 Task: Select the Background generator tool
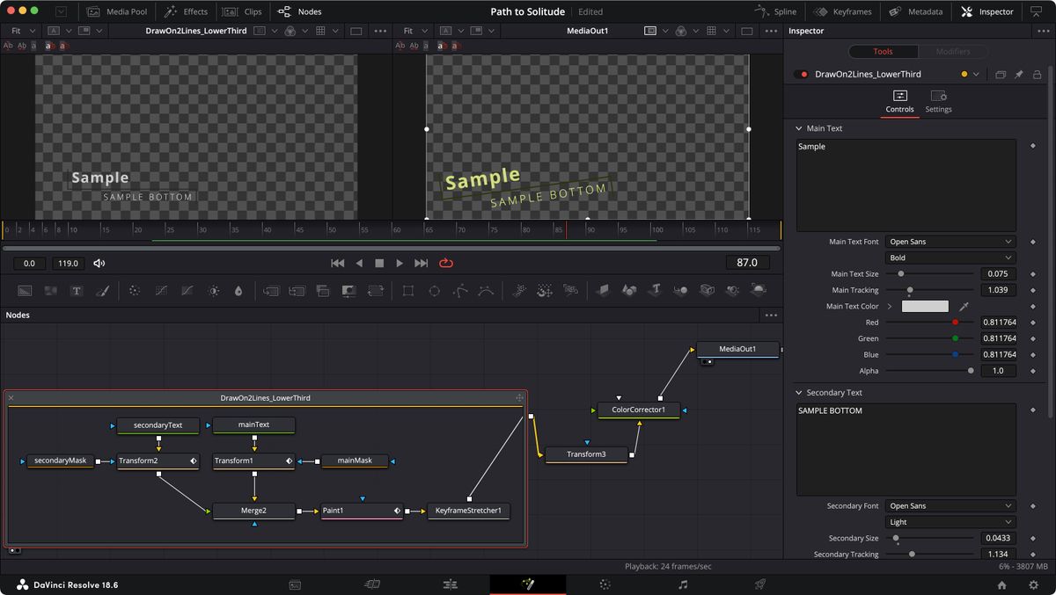pos(26,291)
